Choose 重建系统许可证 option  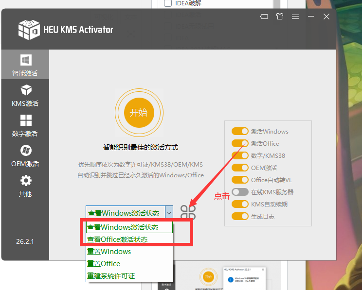point(129,276)
